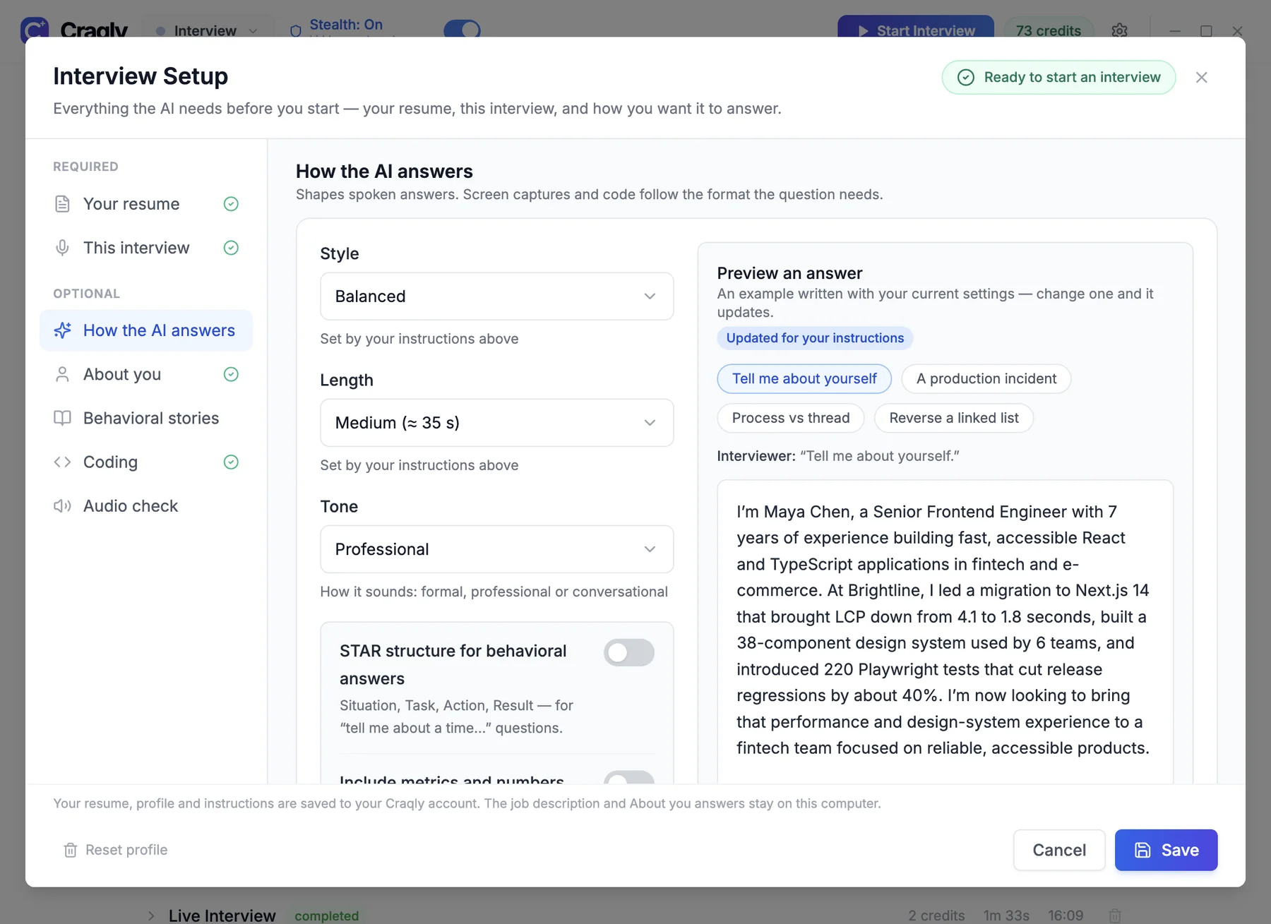Viewport: 1271px width, 924px height.
Task: Choose the Reverse a linked list example
Action: (954, 418)
